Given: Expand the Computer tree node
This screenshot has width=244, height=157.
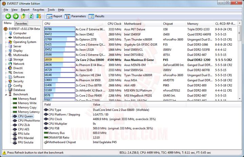Looking at the screenshot, I should tap(6, 33).
